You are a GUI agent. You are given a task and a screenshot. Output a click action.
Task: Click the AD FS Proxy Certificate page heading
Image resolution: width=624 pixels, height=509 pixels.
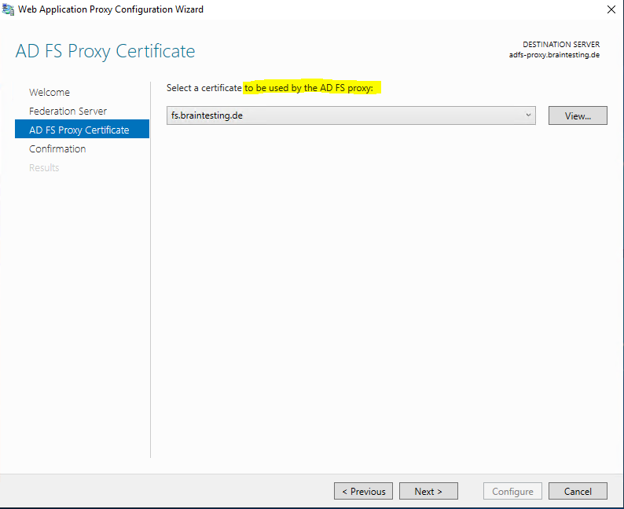point(105,51)
